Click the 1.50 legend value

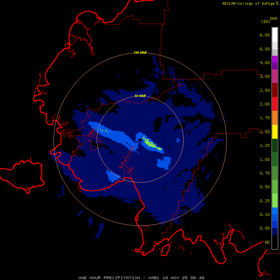265,132
